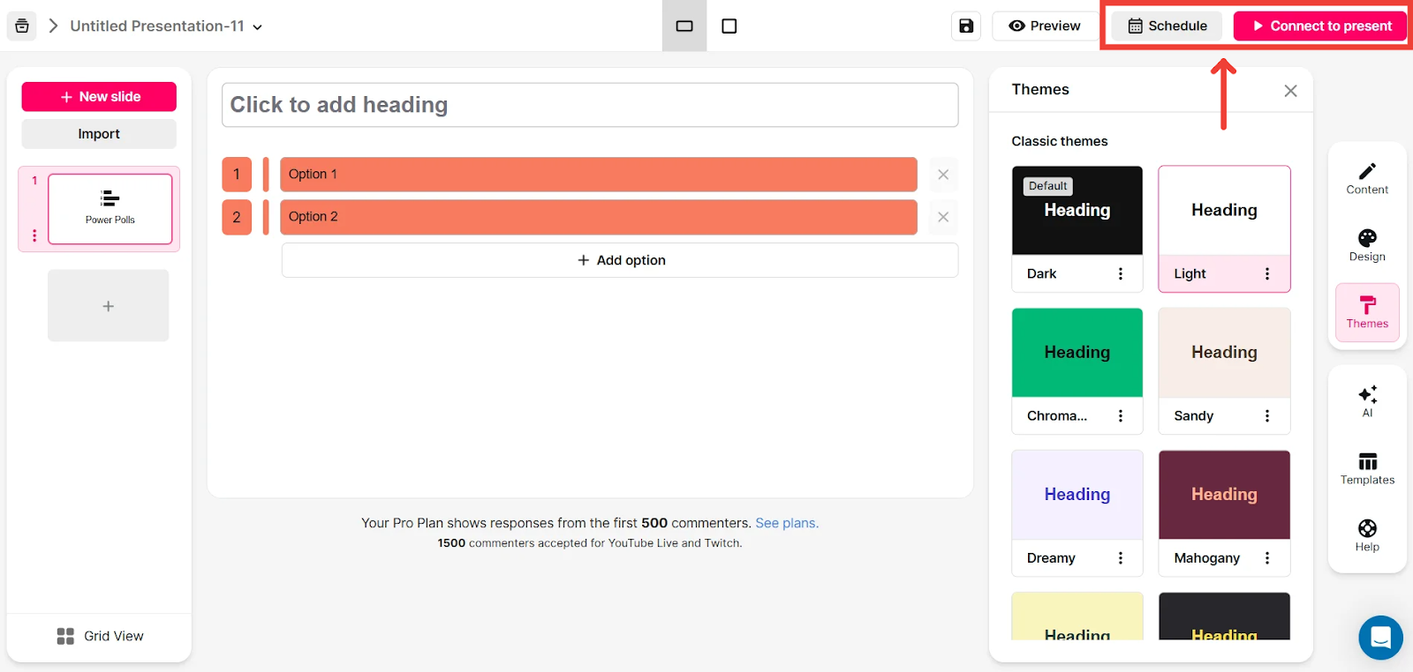Image resolution: width=1413 pixels, height=672 pixels.
Task: Open the Dark theme three-dot menu
Action: [1121, 274]
